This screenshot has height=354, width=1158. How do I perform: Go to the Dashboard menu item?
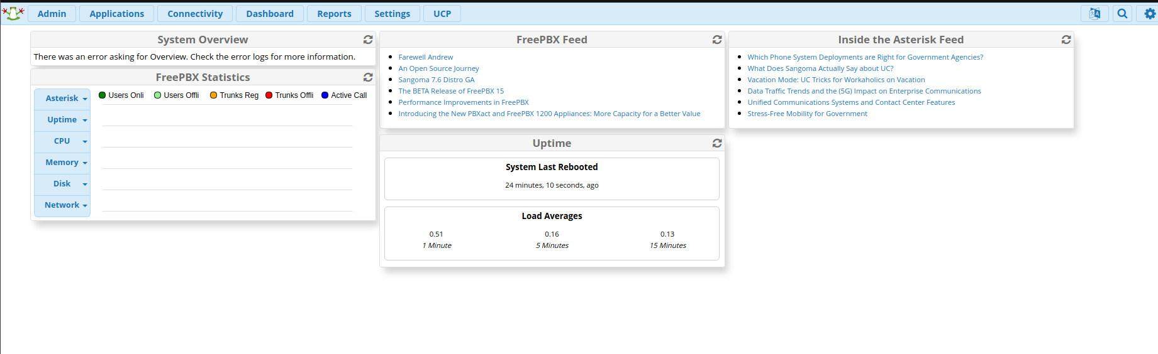[270, 14]
